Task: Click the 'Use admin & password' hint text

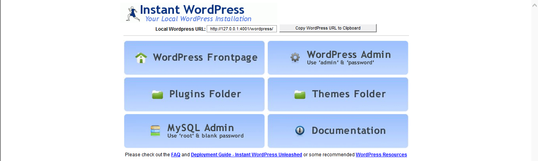Action: [340, 63]
